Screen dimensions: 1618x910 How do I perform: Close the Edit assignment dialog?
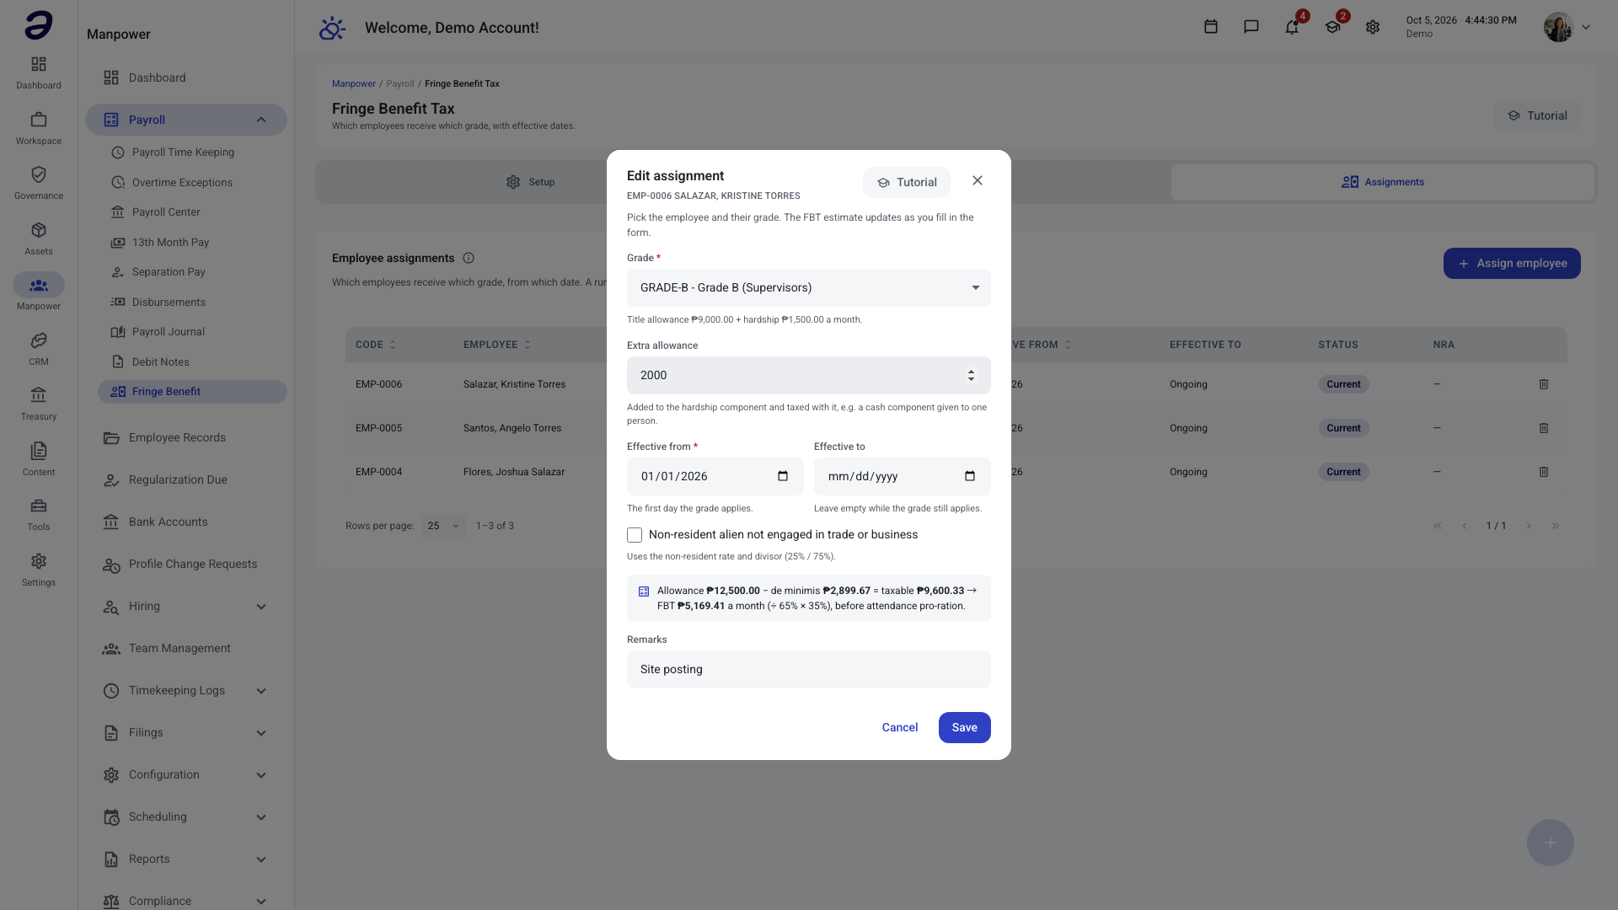click(x=978, y=180)
